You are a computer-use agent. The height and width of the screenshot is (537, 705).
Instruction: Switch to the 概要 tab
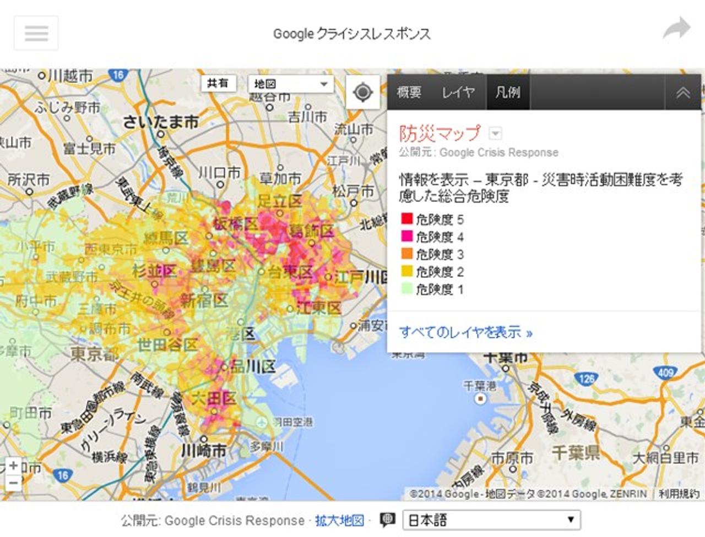tap(409, 92)
